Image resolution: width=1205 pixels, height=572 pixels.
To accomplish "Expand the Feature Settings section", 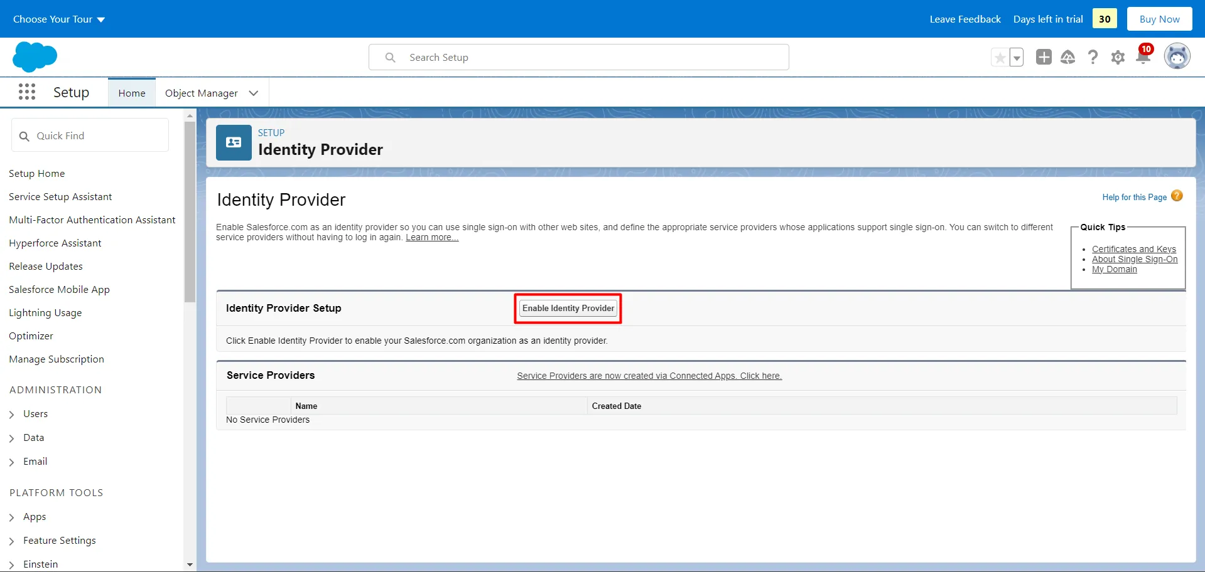I will [12, 541].
